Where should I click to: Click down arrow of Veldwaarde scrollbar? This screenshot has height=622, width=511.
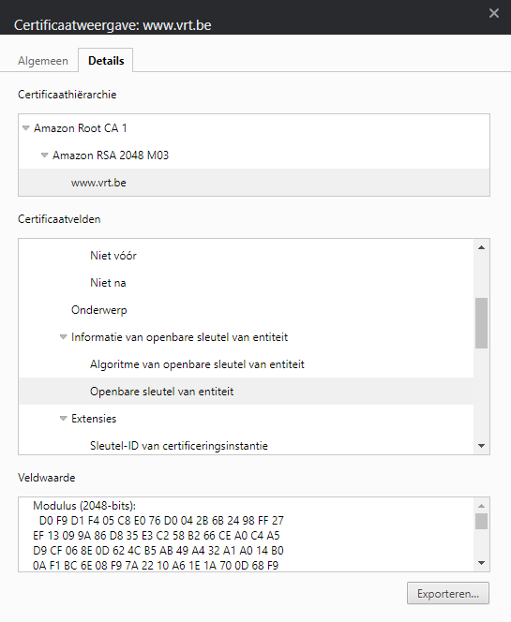click(482, 563)
